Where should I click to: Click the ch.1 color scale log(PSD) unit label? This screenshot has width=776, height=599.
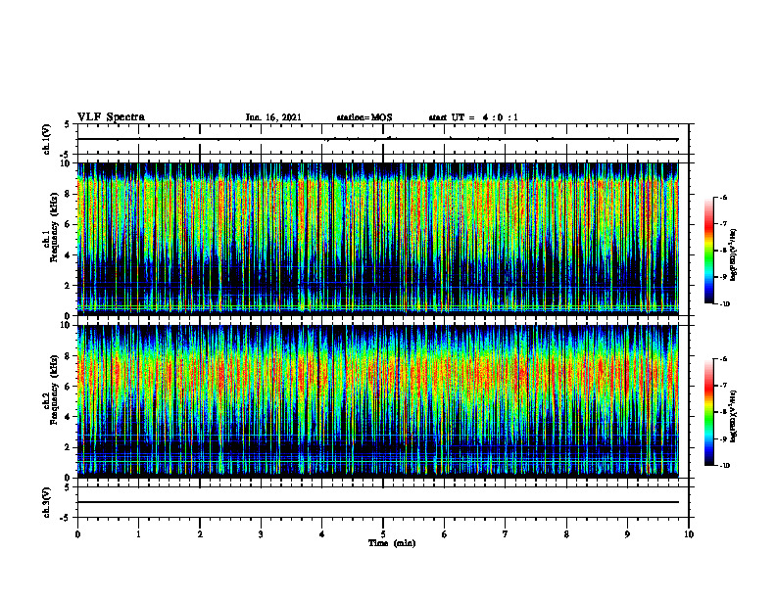click(734, 255)
